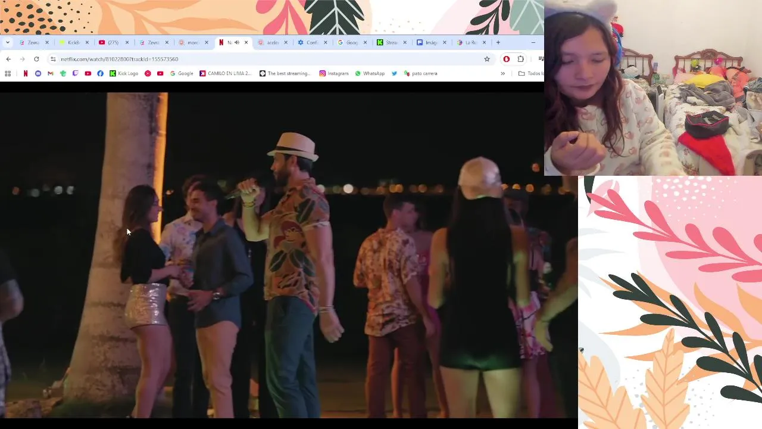762x429 pixels.
Task: Switch to the aceler tab
Action: (272, 42)
